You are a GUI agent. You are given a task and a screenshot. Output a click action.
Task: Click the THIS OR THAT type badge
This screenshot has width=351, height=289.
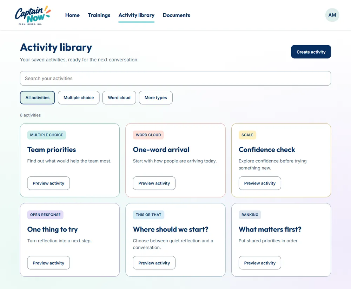coord(148,215)
